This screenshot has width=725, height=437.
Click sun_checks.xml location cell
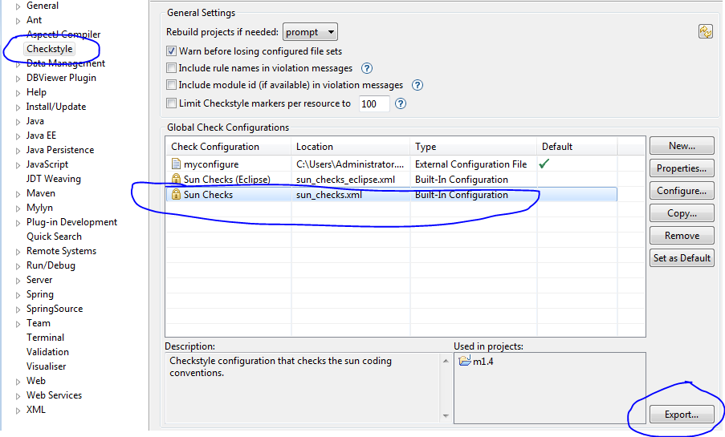(x=329, y=195)
